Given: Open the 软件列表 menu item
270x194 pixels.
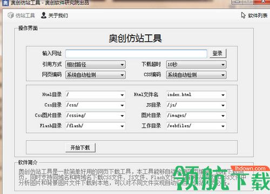Looking at the screenshot, I should [x=254, y=16].
